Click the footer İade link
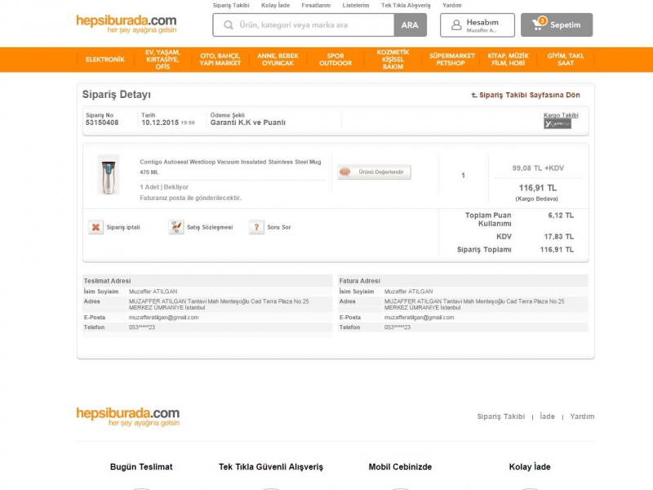 tap(547, 416)
